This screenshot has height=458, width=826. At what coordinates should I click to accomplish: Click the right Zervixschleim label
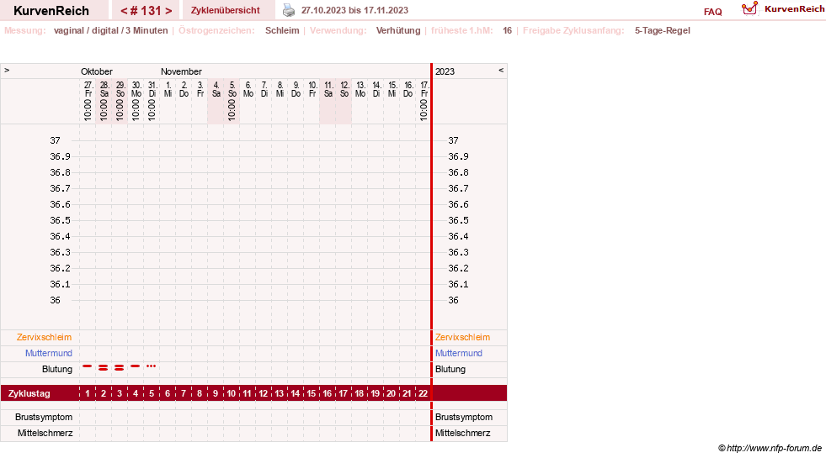pos(462,337)
